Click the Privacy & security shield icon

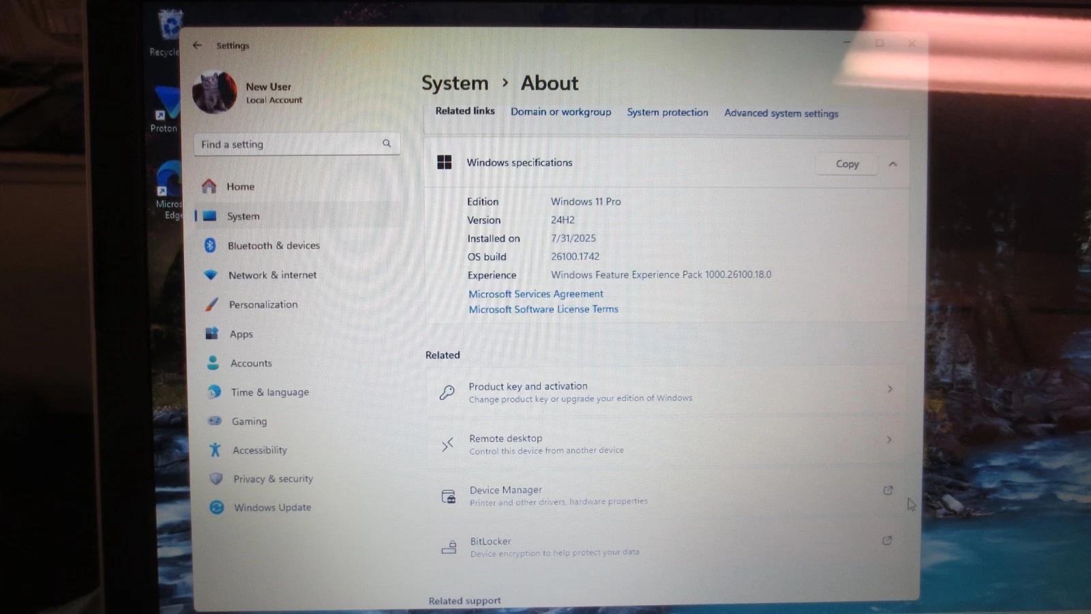[216, 478]
